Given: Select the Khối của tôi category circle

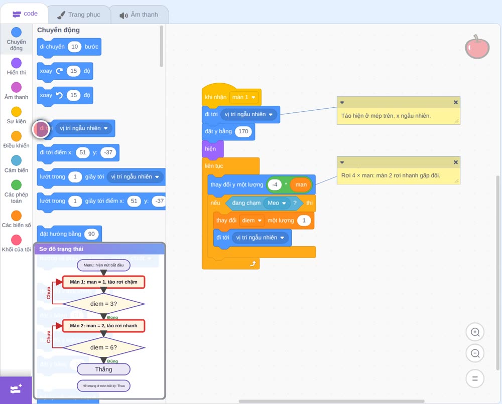Looking at the screenshot, I should (17, 240).
